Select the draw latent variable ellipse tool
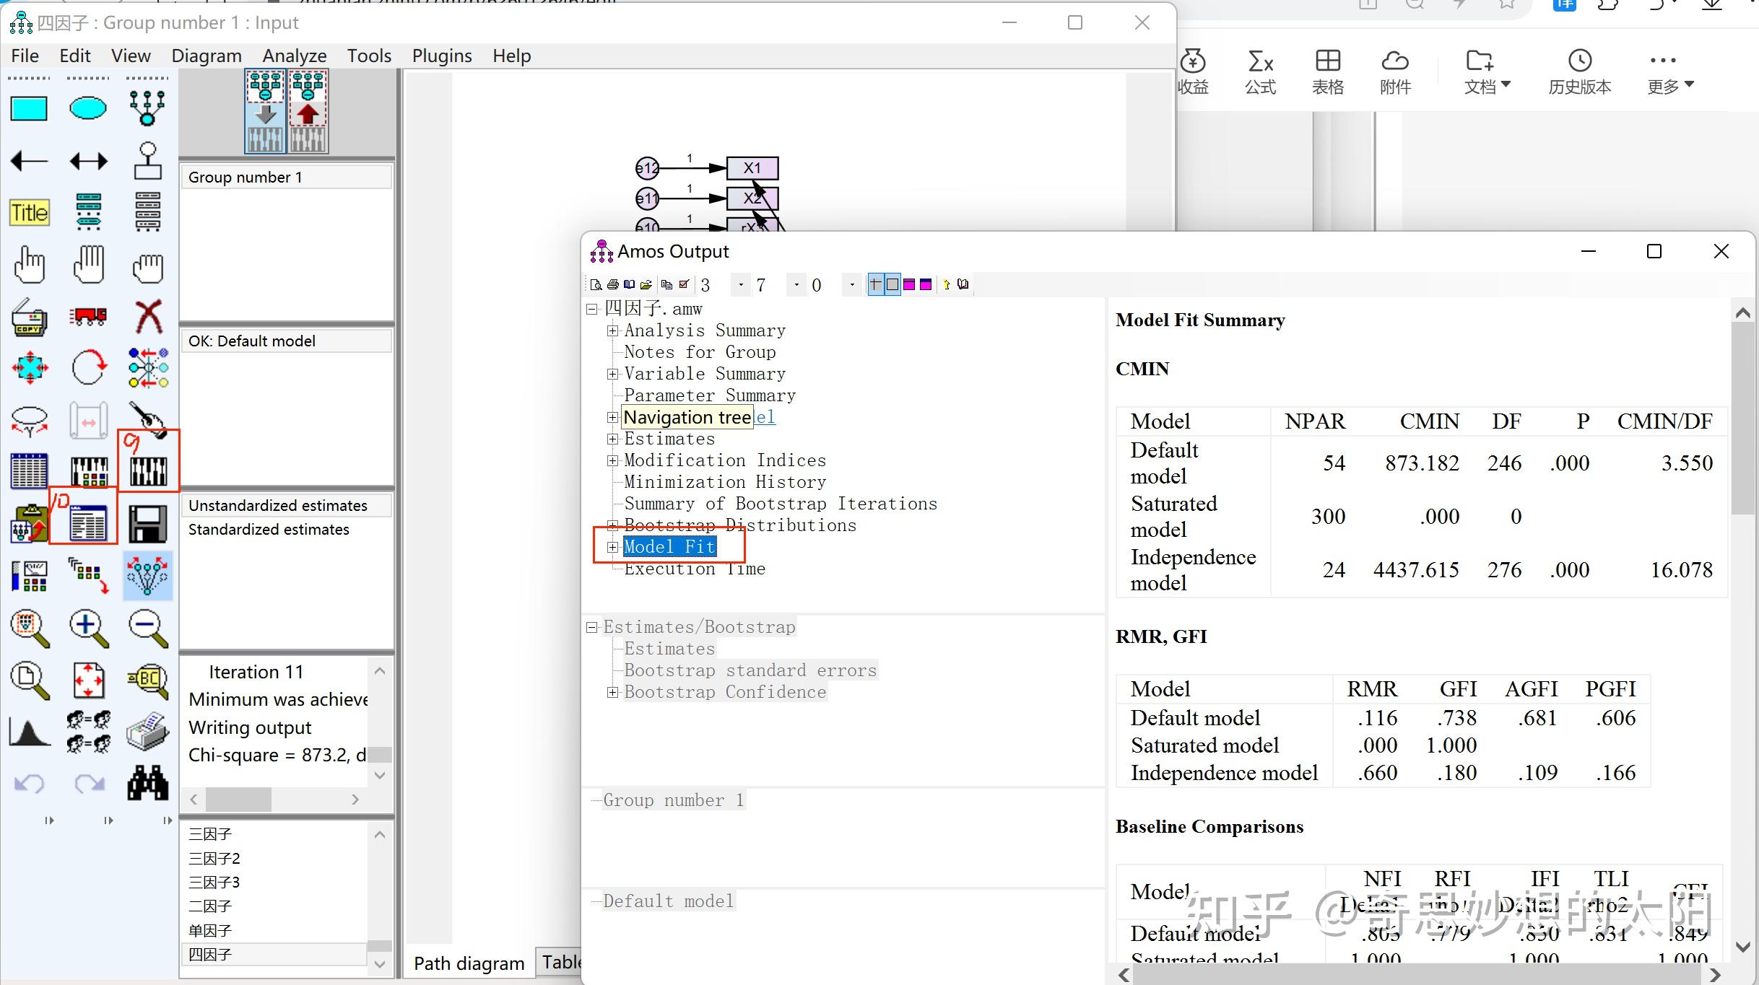This screenshot has height=985, width=1759. [88, 109]
